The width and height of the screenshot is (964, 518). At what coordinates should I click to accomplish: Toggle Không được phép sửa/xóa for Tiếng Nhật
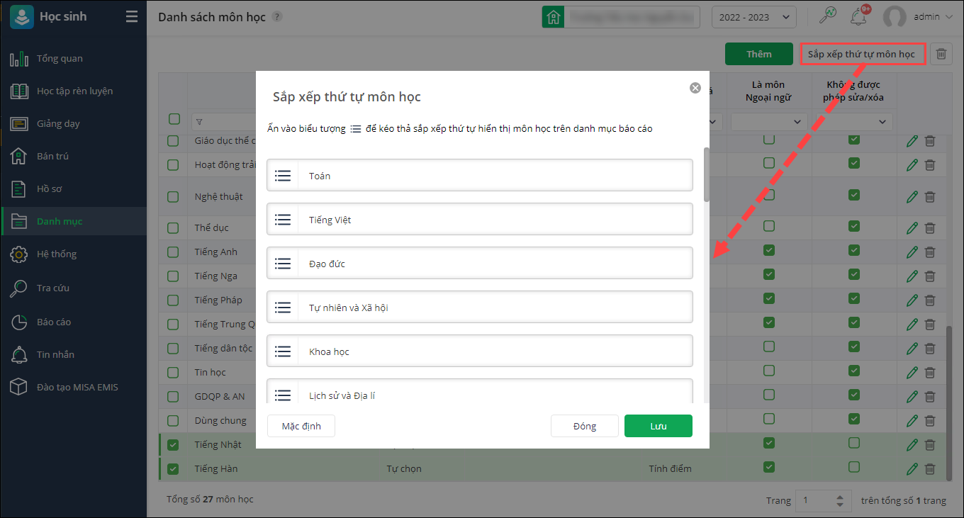854,443
